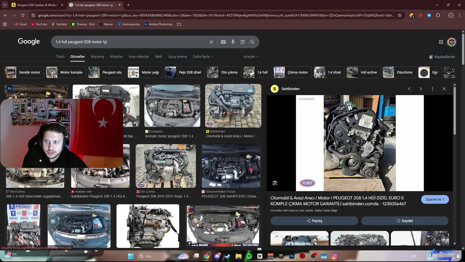Filter images by Hdi active chip
The width and height of the screenshot is (465, 262).
coord(364,72)
